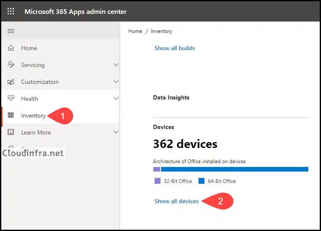321x231 pixels.
Task: Expand the Health chevron
Action: pyautogui.click(x=116, y=99)
